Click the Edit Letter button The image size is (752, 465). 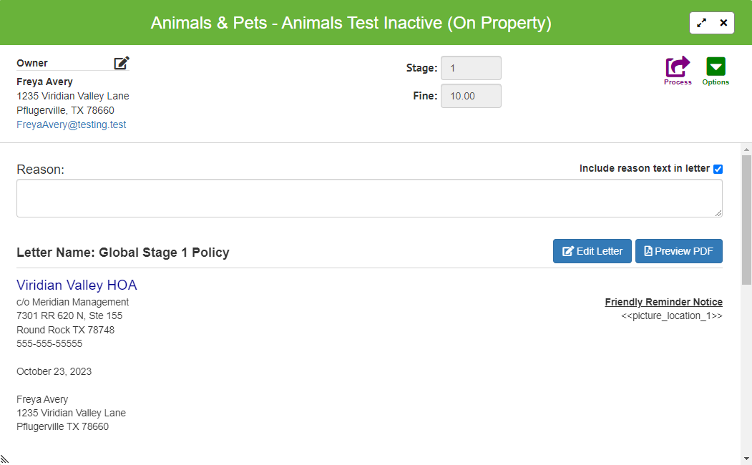[592, 251]
